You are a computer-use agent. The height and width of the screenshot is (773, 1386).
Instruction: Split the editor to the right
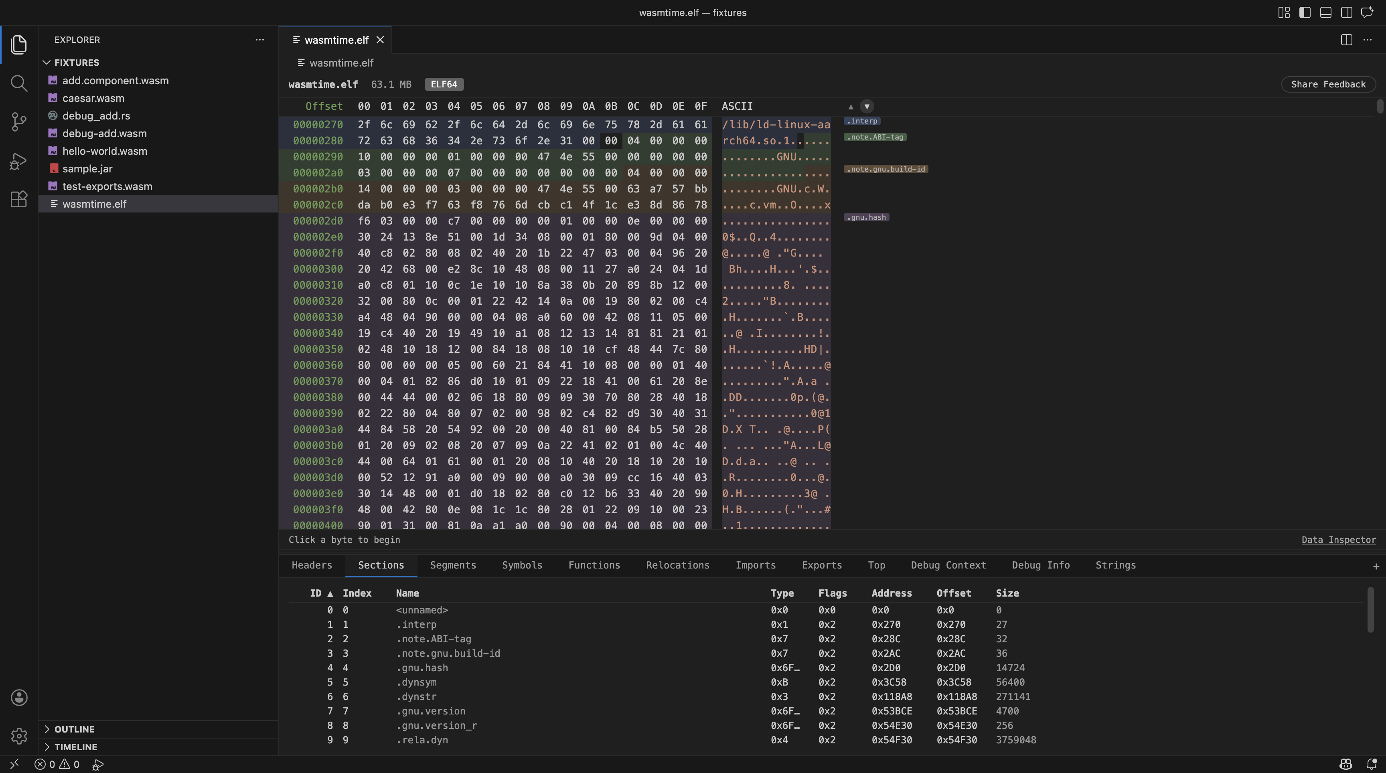(1347, 40)
